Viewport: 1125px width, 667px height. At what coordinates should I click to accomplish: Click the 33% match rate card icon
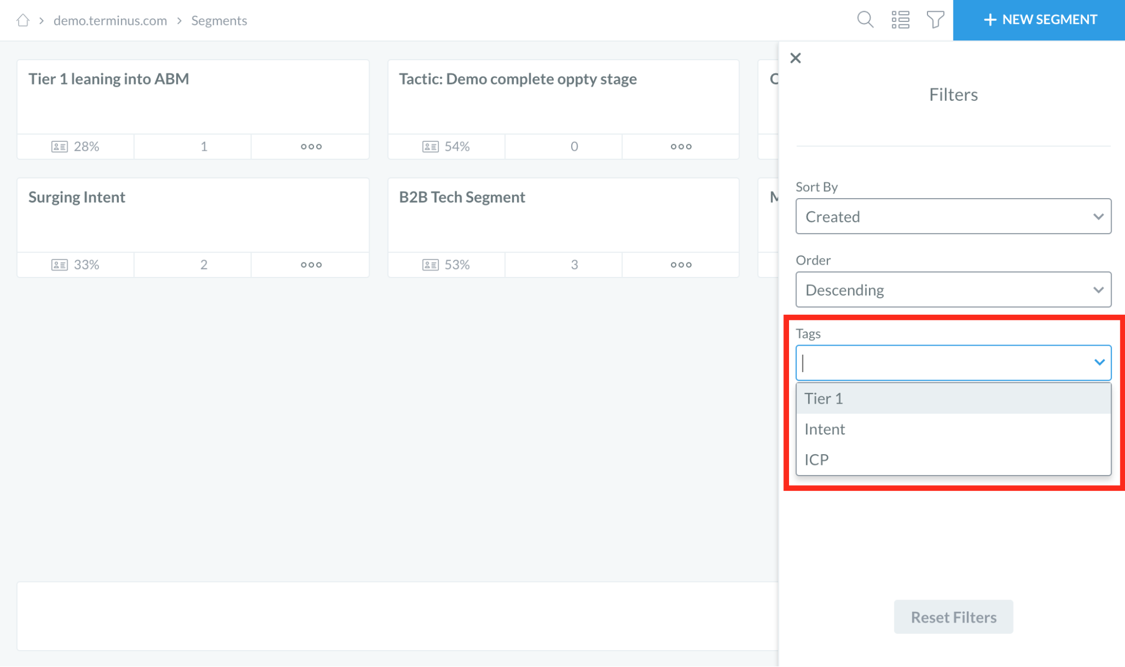click(x=60, y=265)
